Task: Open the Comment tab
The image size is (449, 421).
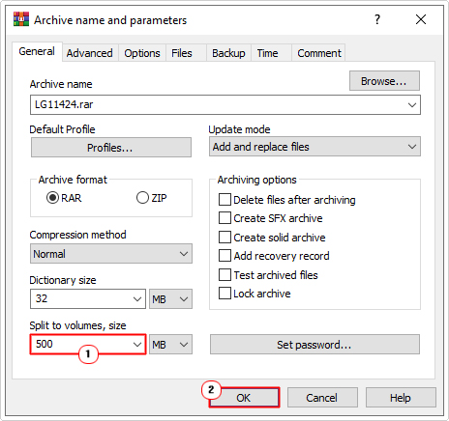Action: [x=319, y=53]
